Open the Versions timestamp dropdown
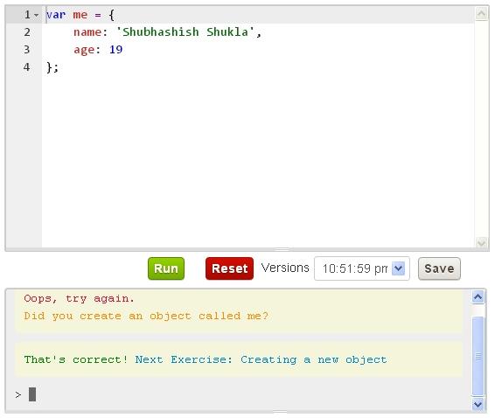 point(362,268)
